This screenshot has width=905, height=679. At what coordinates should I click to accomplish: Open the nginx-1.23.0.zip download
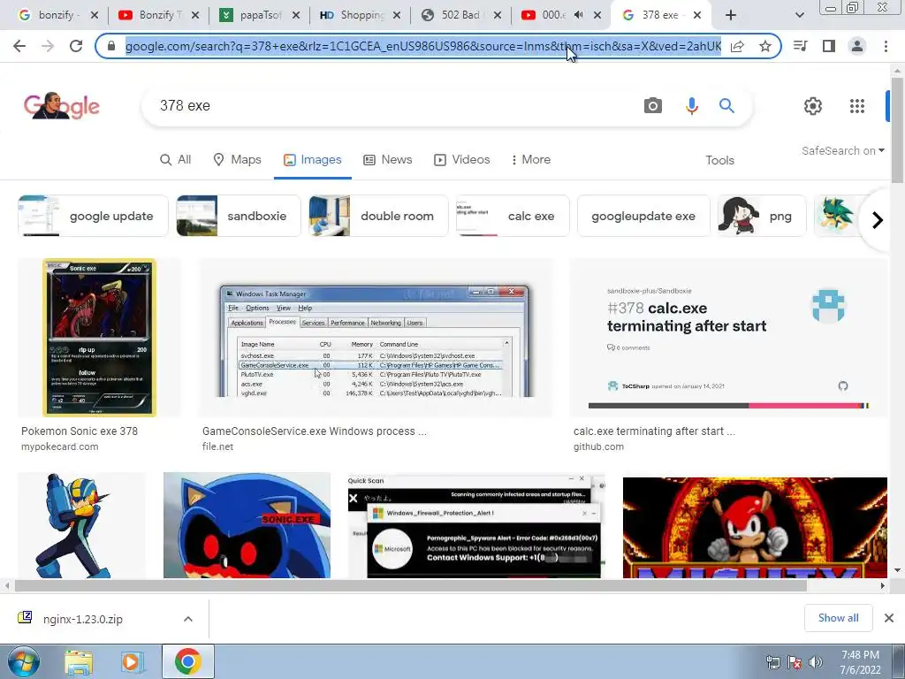(83, 619)
